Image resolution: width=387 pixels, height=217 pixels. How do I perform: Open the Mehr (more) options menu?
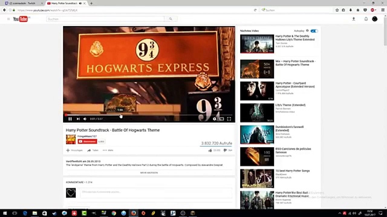tap(108, 150)
